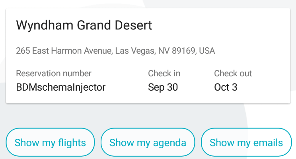Click the NV state abbreviation in address
The image size is (296, 159).
pos(164,51)
